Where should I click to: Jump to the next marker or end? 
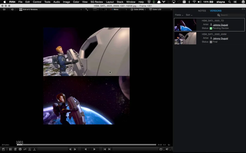(x=109, y=149)
